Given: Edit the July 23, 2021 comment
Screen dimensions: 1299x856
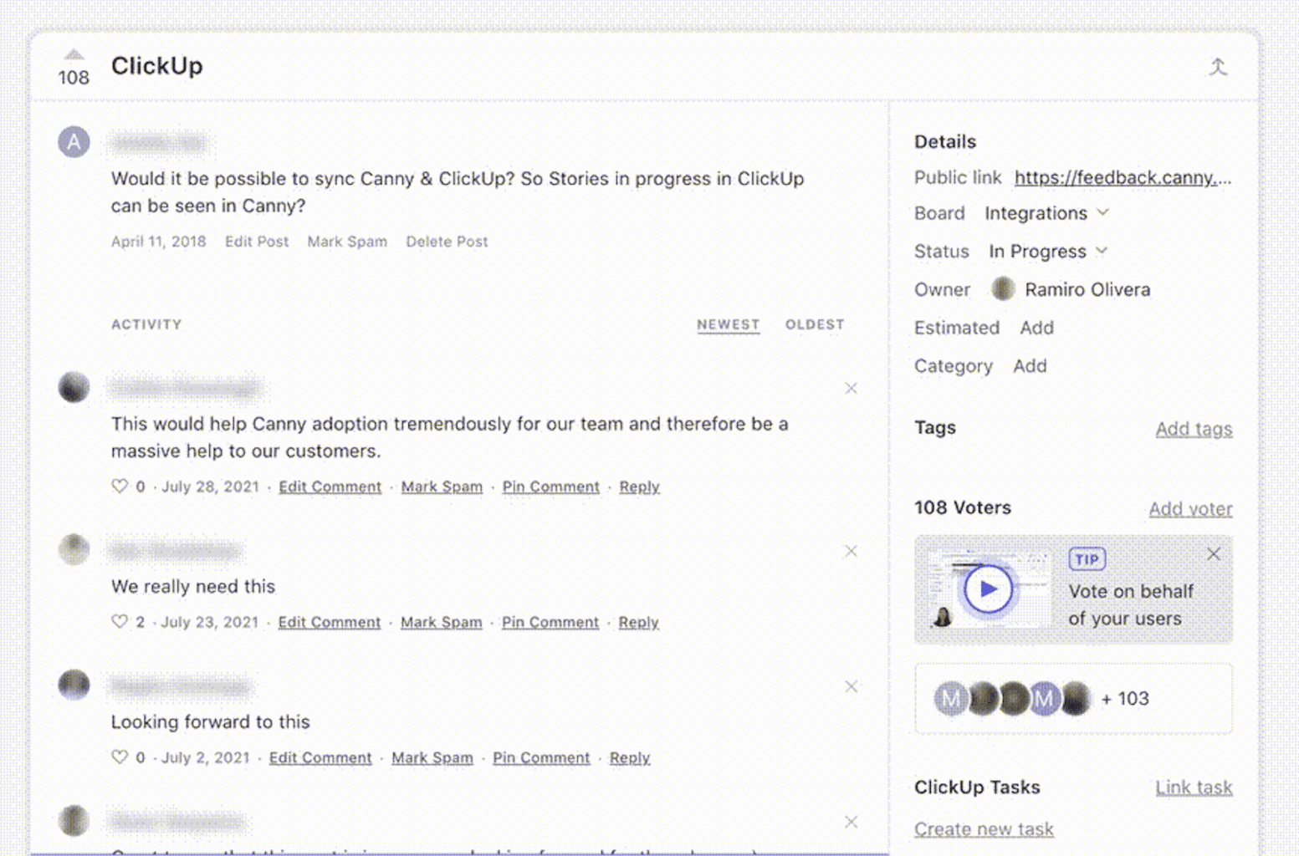Looking at the screenshot, I should [329, 622].
